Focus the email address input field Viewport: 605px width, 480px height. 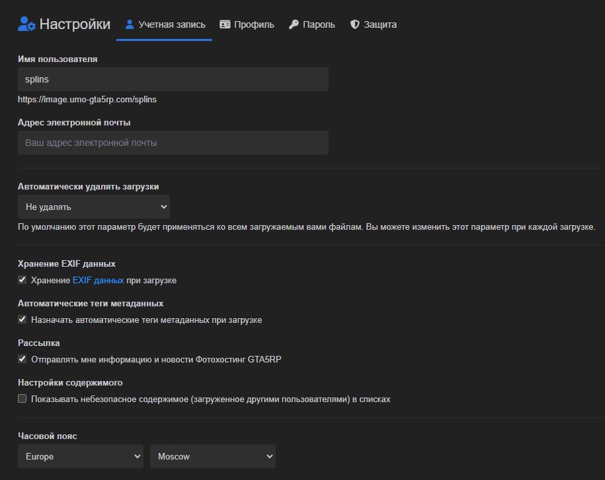[x=173, y=143]
